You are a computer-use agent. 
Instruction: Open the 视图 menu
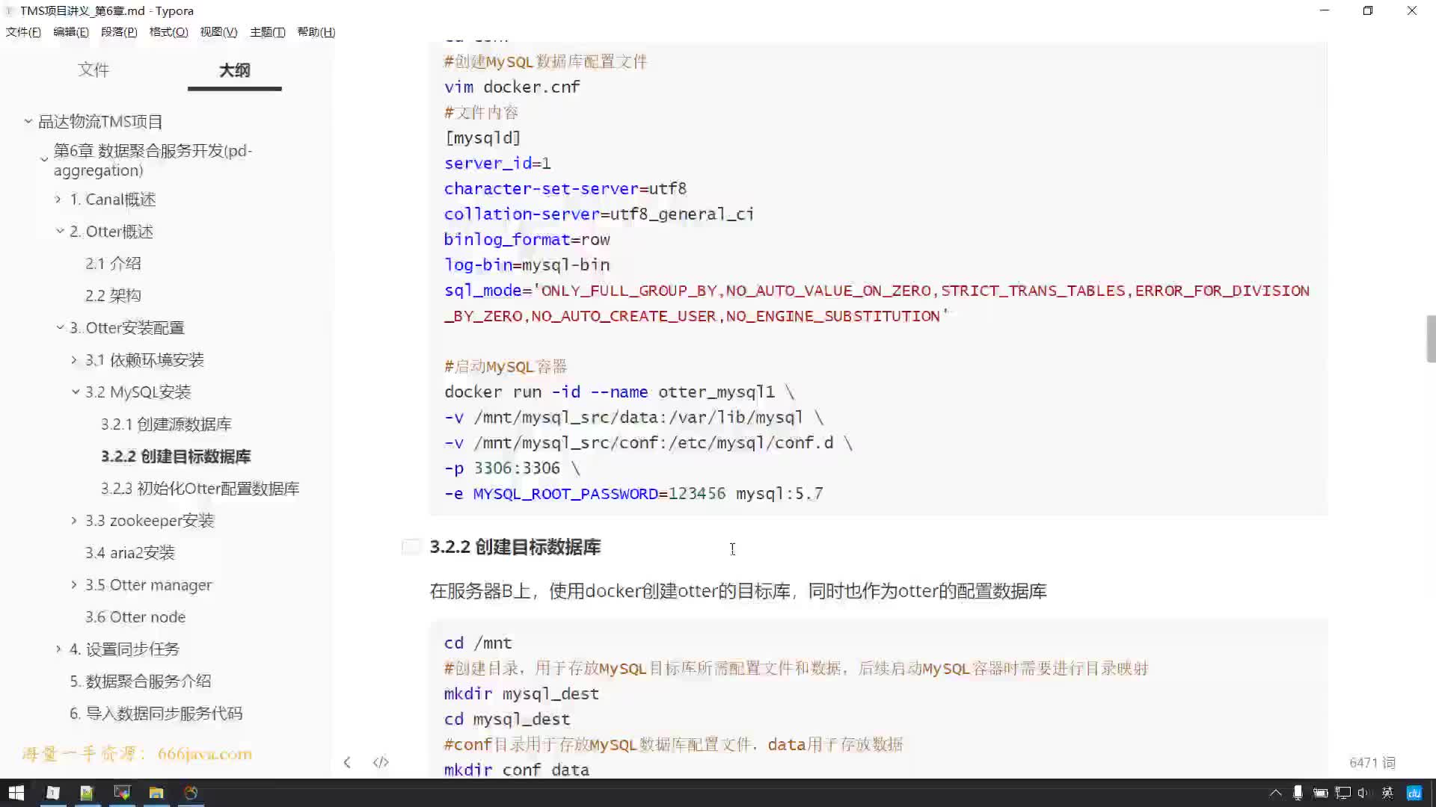(218, 31)
